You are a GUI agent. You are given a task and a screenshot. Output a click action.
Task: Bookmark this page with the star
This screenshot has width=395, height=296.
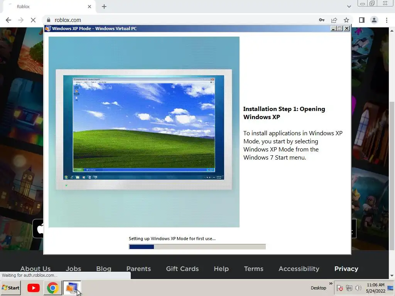pyautogui.click(x=346, y=20)
